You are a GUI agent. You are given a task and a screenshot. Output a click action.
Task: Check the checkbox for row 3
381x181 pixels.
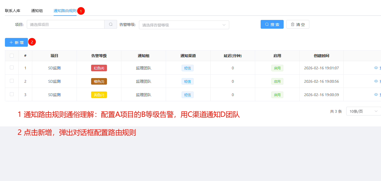pos(12,94)
